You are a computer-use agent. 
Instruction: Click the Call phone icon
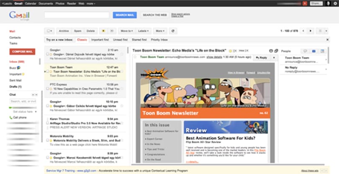10,118
